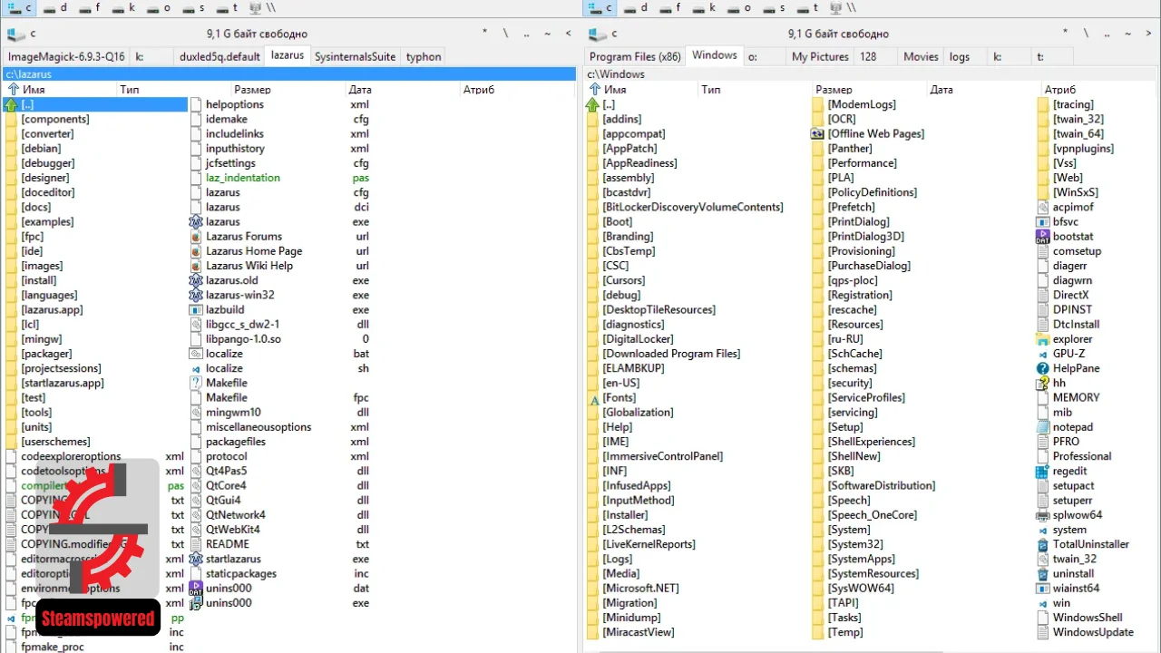Switch to ImageMagick-6.9.3-Q16 tab

66,56
